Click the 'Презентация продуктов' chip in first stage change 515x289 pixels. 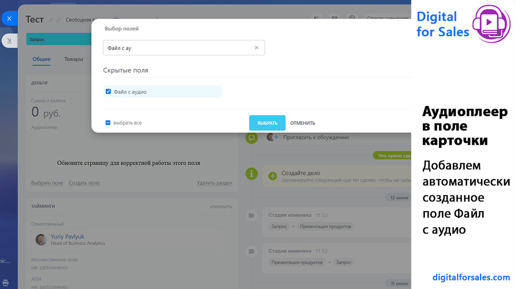[325, 226]
